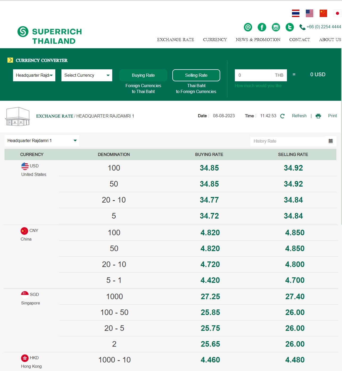Select the Selling Rate option

196,75
